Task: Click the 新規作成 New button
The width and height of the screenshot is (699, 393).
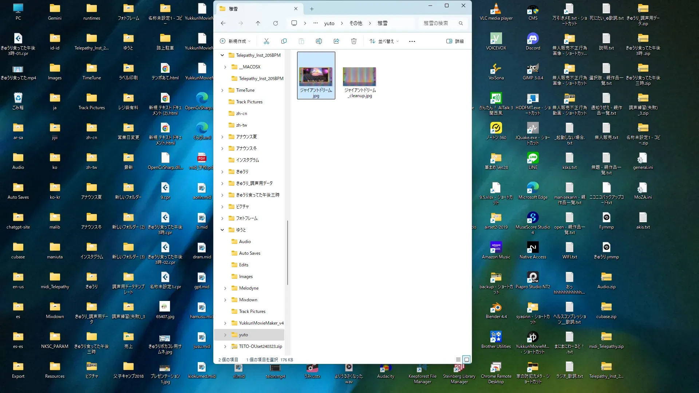Action: tap(236, 41)
